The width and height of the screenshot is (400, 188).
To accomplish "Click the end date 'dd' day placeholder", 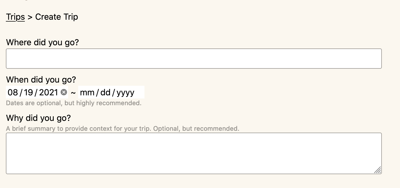I will pyautogui.click(x=105, y=92).
